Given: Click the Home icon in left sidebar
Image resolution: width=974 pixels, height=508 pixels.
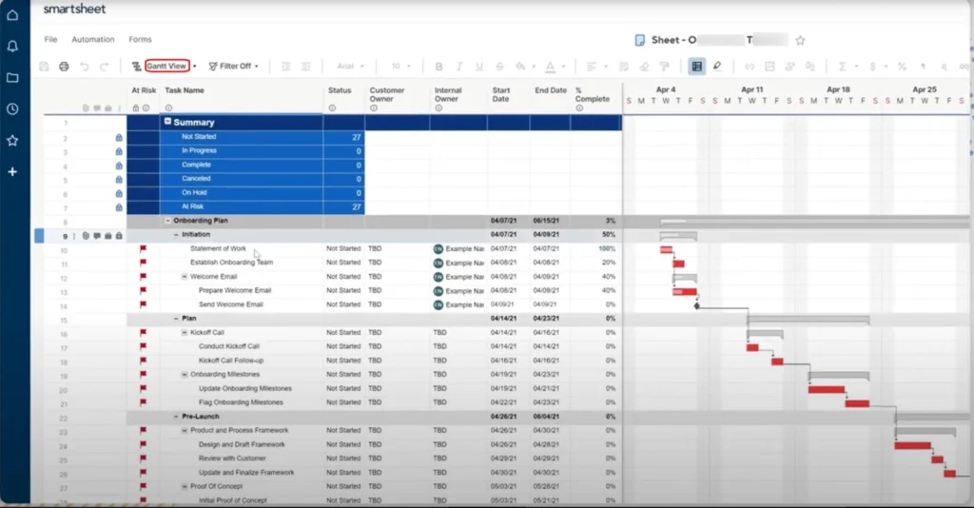Looking at the screenshot, I should (x=12, y=15).
